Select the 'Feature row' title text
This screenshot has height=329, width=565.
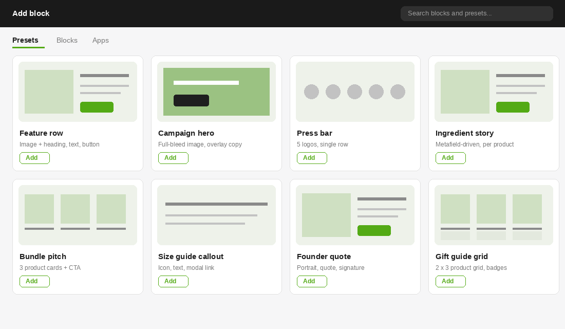41,133
